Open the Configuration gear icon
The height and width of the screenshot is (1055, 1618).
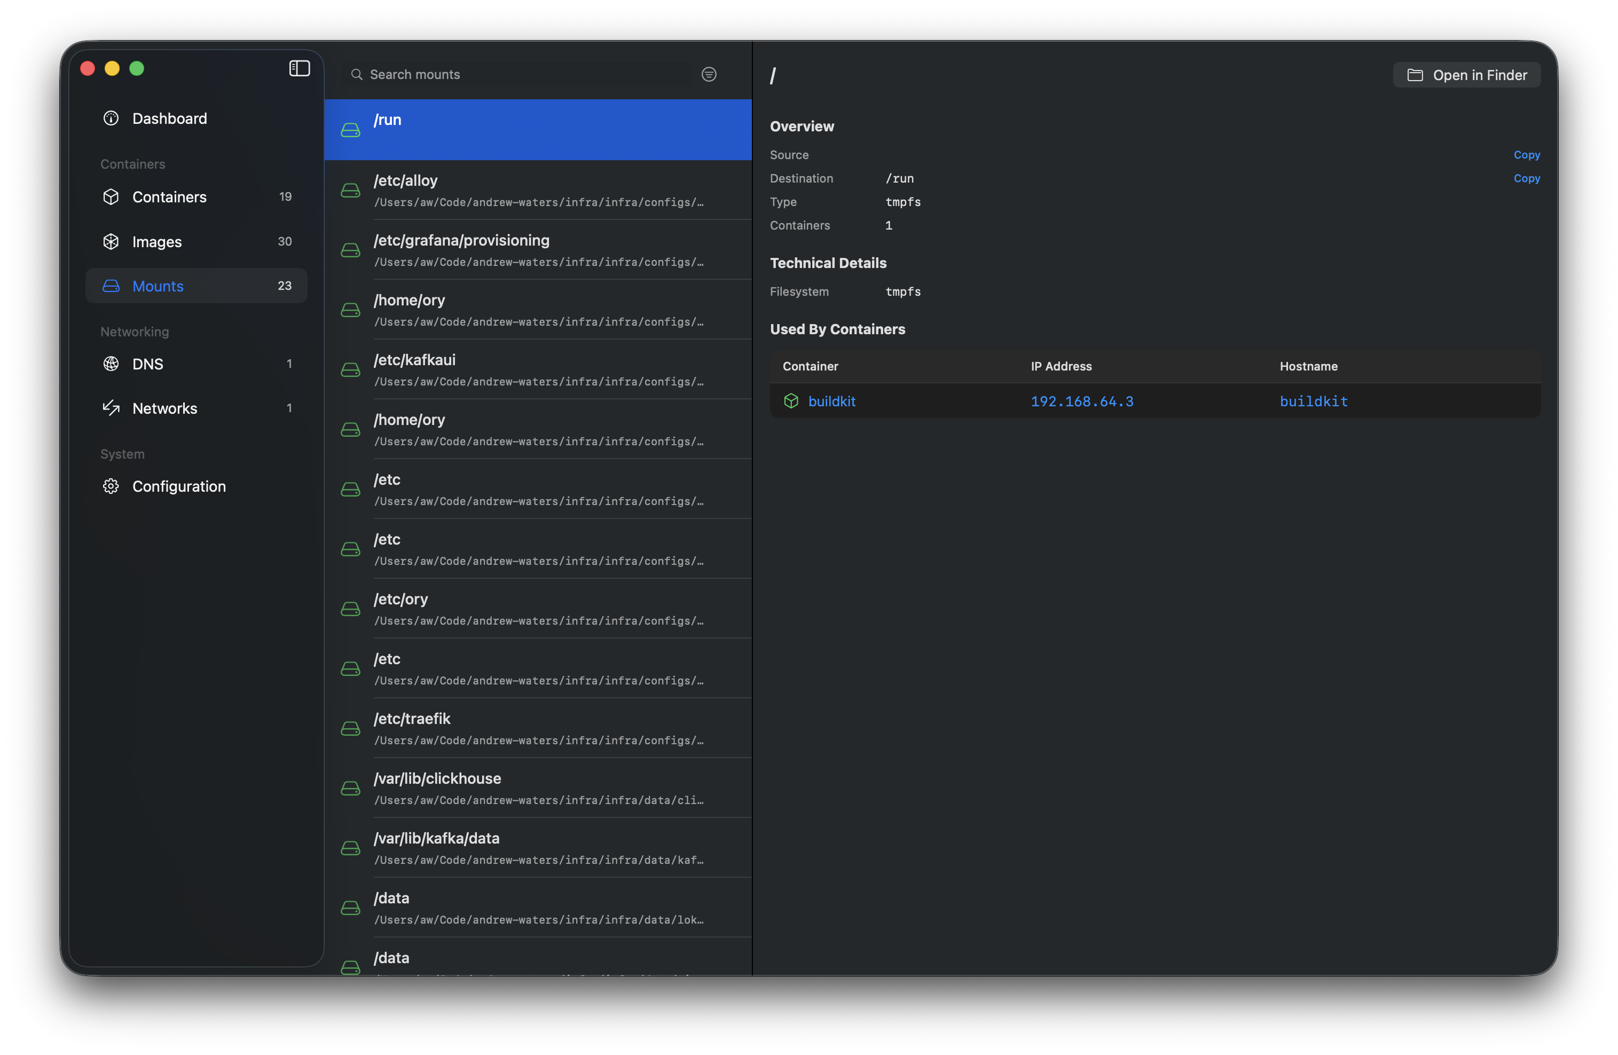[111, 486]
